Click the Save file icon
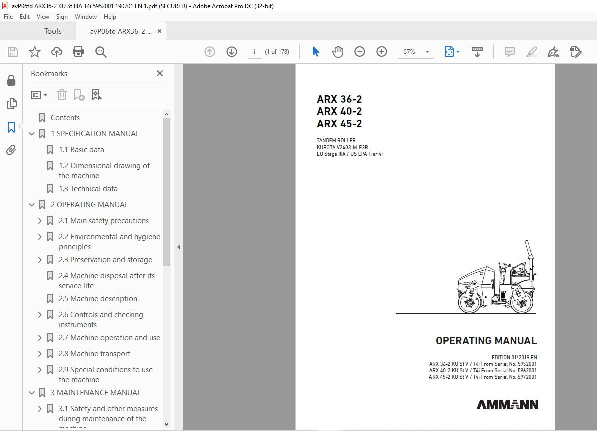 13,52
